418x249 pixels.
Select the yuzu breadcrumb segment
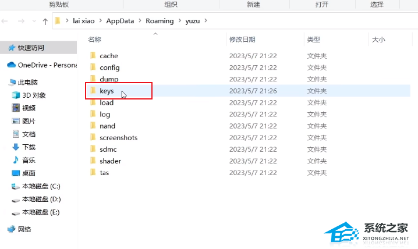(x=193, y=21)
